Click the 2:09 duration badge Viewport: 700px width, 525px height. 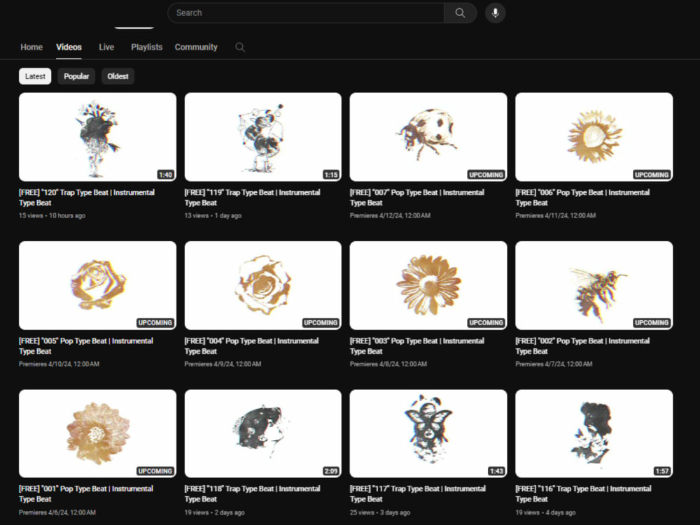coord(331,471)
